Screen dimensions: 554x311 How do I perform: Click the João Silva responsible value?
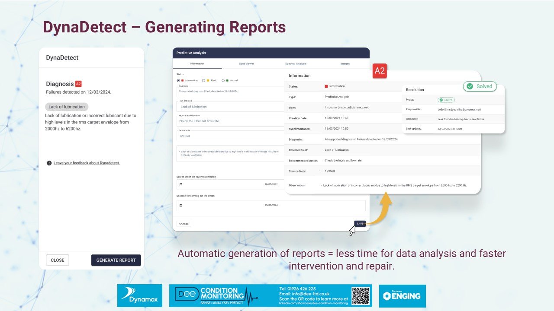459,110
